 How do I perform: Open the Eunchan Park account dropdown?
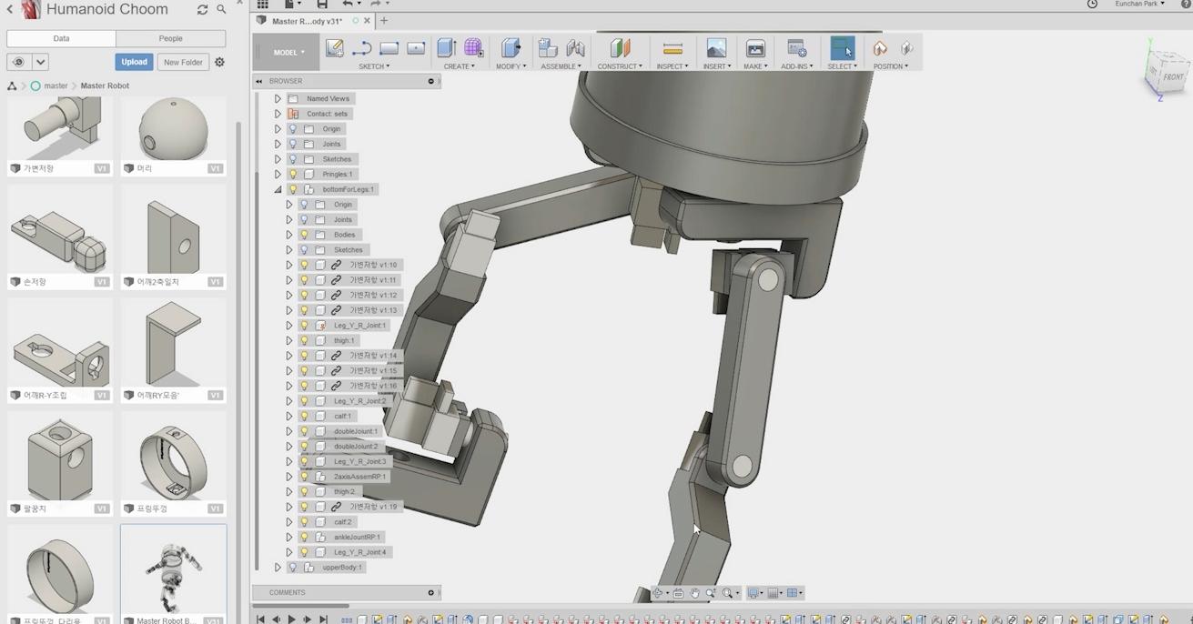click(x=1139, y=5)
